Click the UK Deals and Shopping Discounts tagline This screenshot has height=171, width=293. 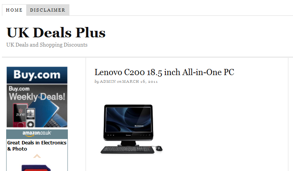click(47, 45)
